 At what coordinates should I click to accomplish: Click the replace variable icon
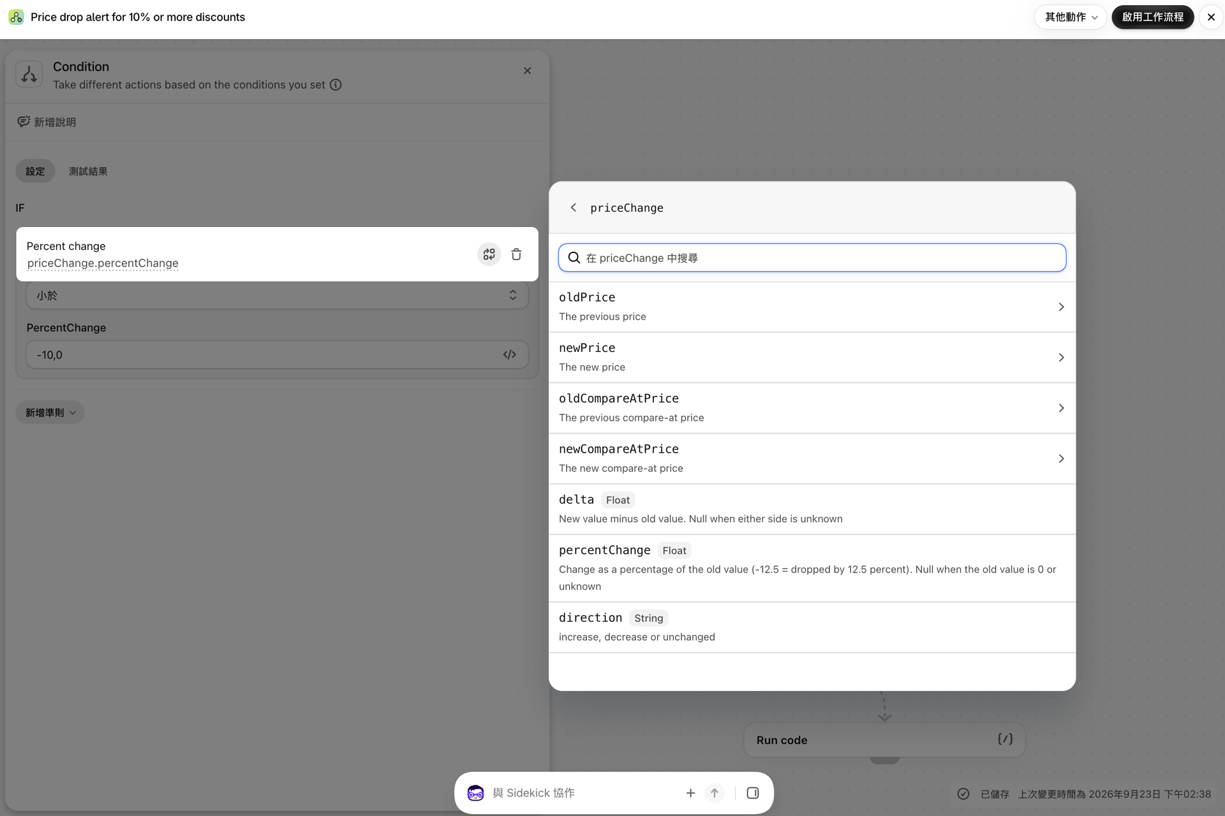(x=489, y=254)
